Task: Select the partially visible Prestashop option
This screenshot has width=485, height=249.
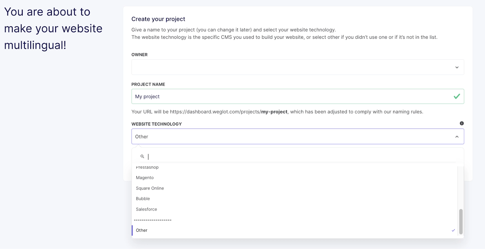Action: pyautogui.click(x=147, y=168)
